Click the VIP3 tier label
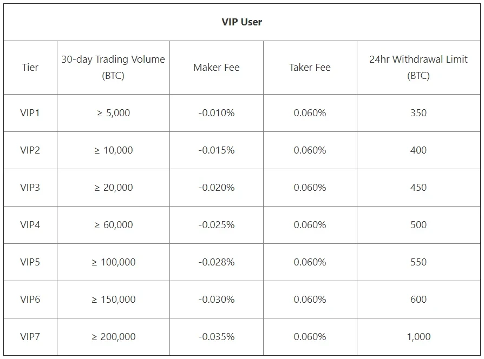The image size is (484, 359). click(x=30, y=188)
